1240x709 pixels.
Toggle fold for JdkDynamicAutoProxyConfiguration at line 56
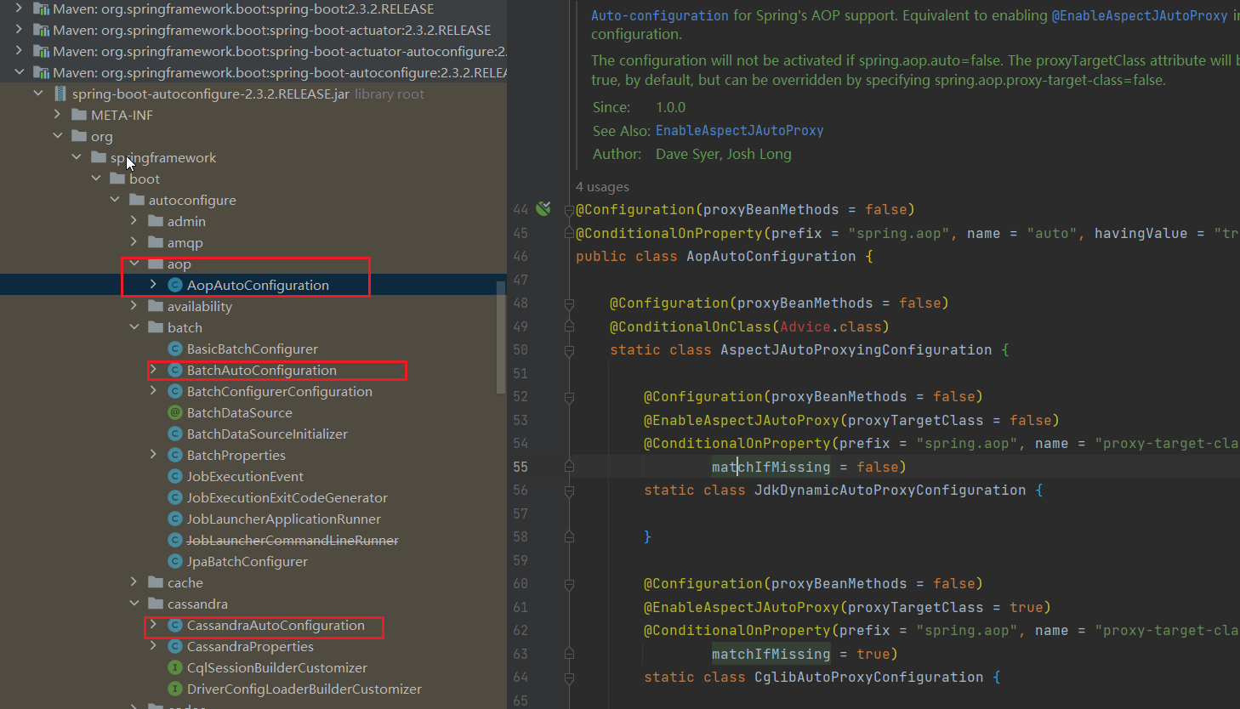(569, 491)
